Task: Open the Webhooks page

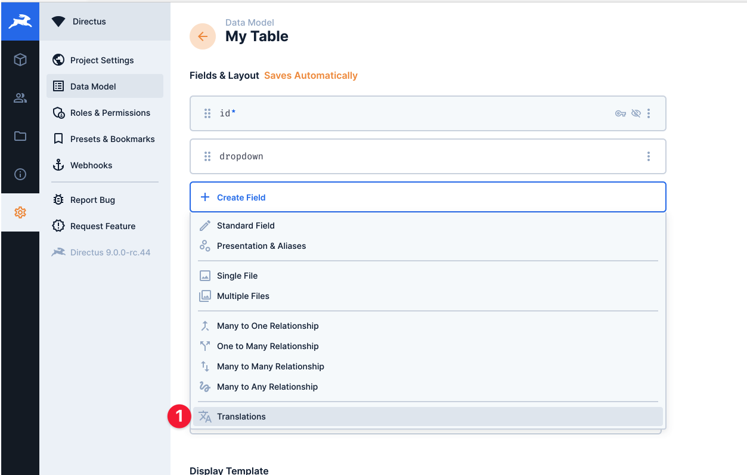Action: click(105, 165)
